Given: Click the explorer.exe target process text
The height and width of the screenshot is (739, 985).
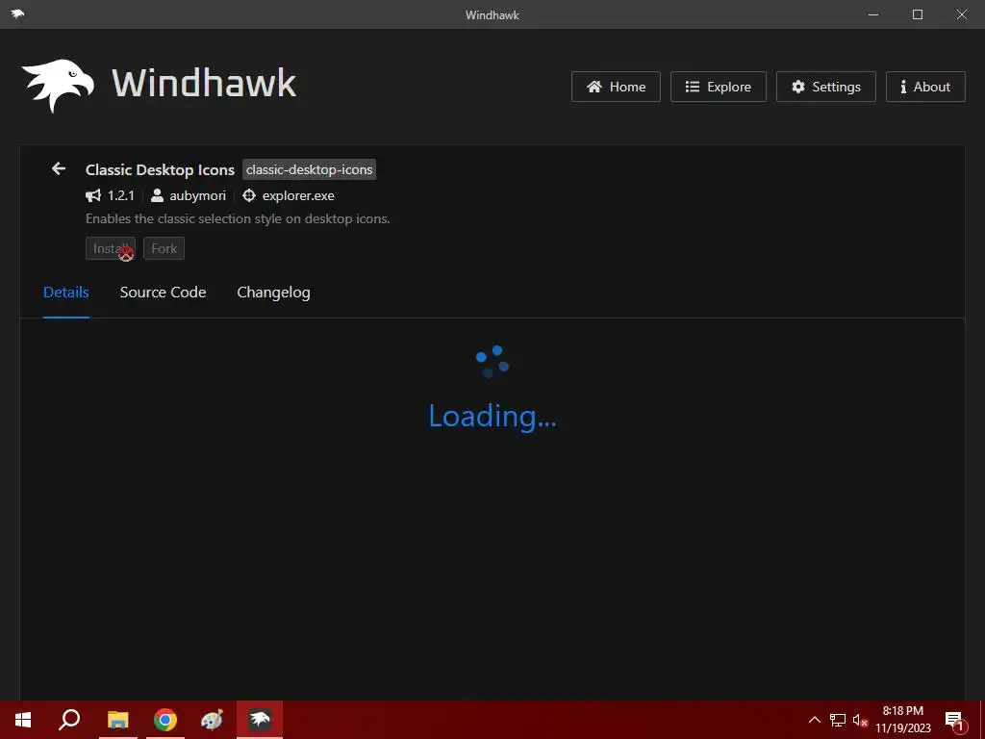Looking at the screenshot, I should (298, 195).
